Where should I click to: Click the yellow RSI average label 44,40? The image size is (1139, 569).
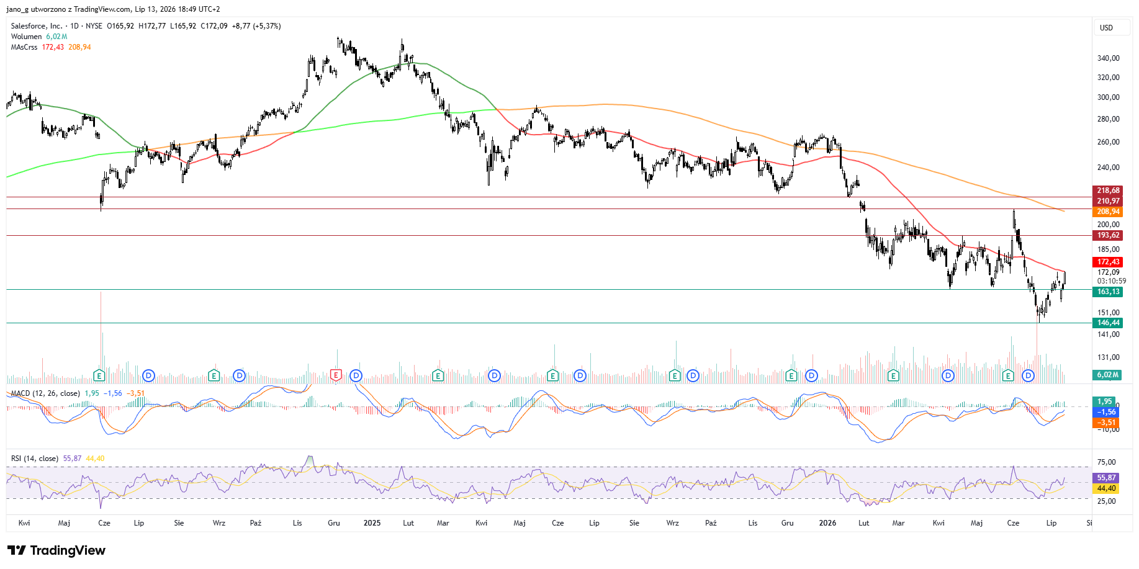pos(1106,488)
